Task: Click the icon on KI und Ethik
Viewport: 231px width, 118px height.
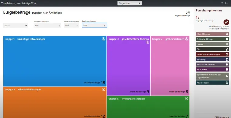Action: pos(227,70)
